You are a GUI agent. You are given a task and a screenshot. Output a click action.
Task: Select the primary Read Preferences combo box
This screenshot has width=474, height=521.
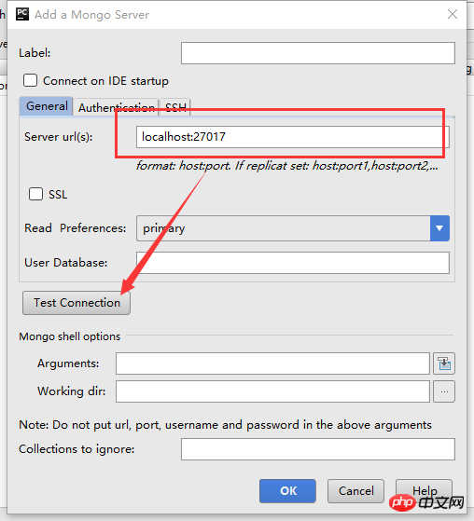tap(293, 228)
